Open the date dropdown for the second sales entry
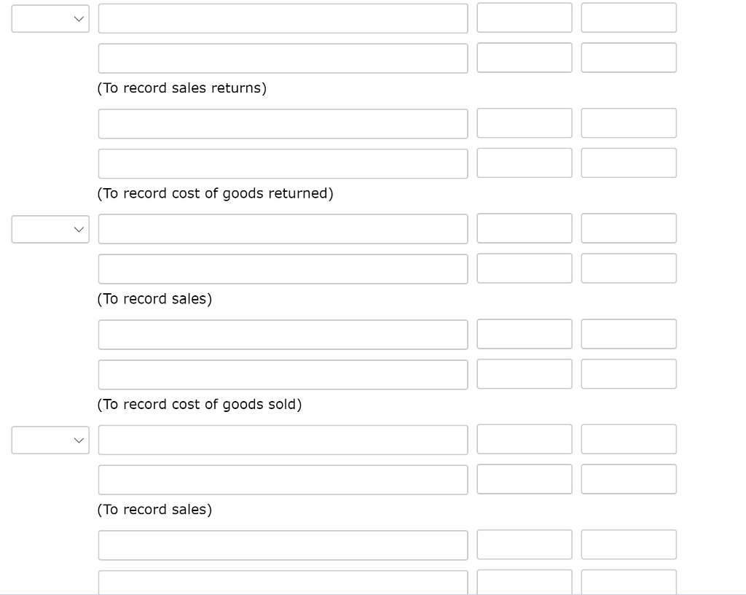 click(50, 440)
